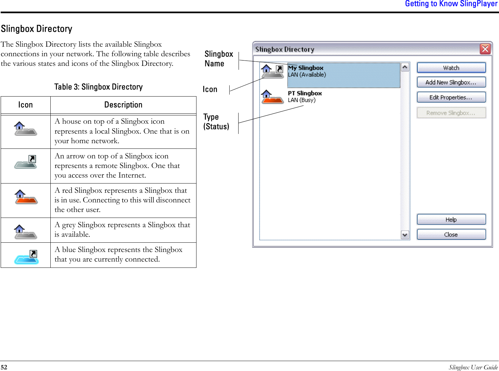Screen dimensions: 499x371
Task: Open Edit Properties for selected Slingbox
Action: tap(451, 97)
